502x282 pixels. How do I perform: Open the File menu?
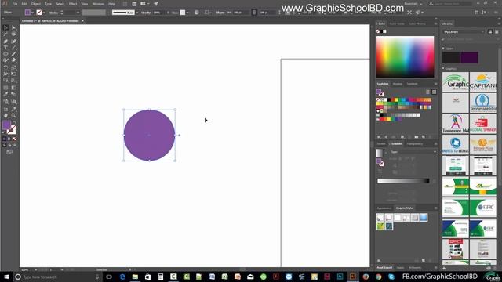(x=15, y=4)
